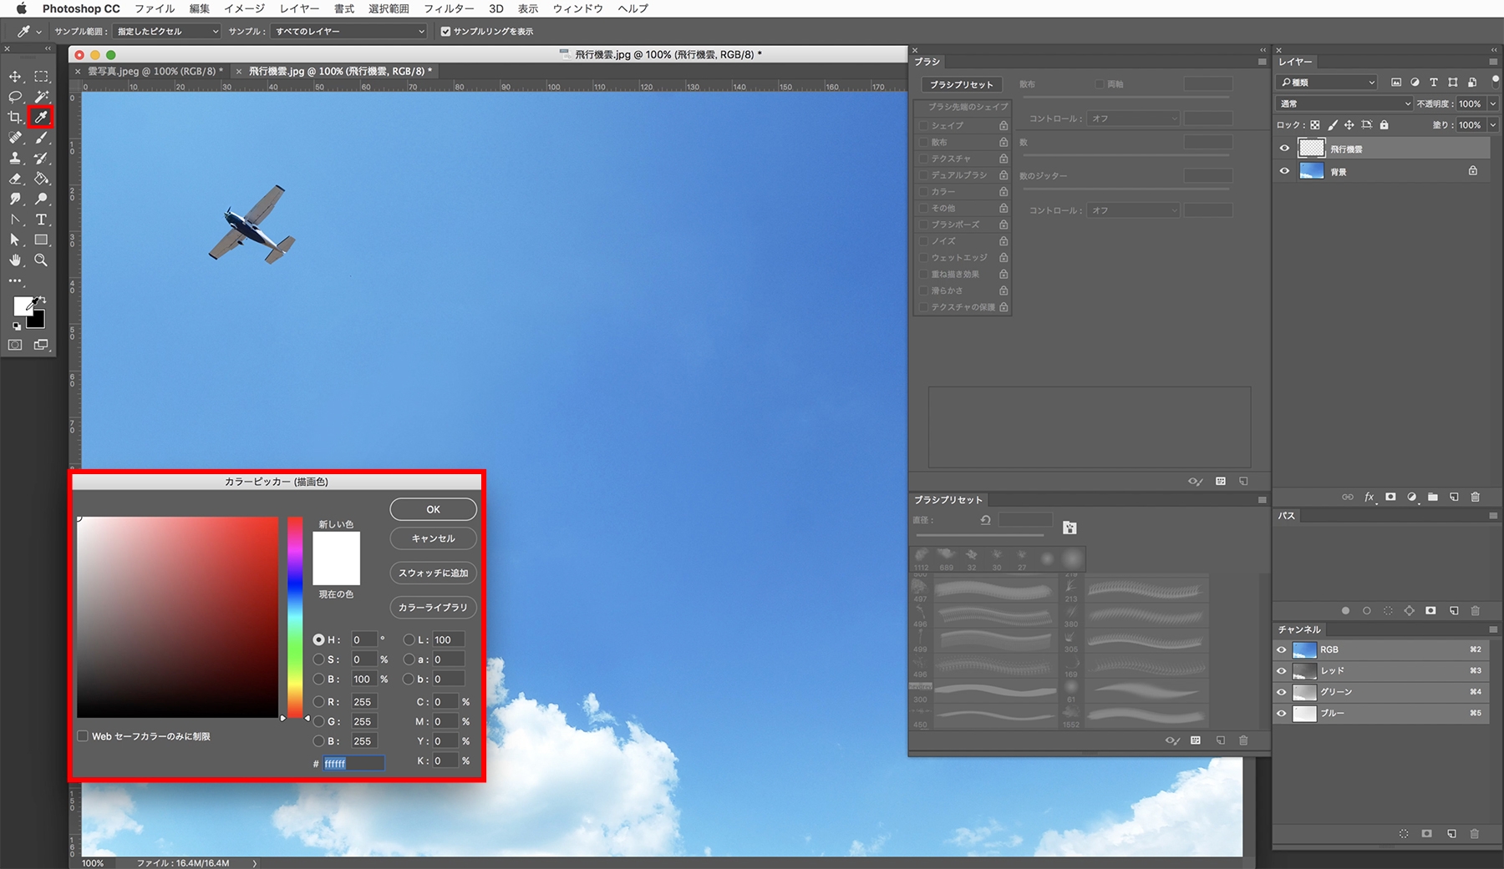Viewport: 1504px width, 869px height.
Task: Open the ウィンドウ menu
Action: click(577, 8)
